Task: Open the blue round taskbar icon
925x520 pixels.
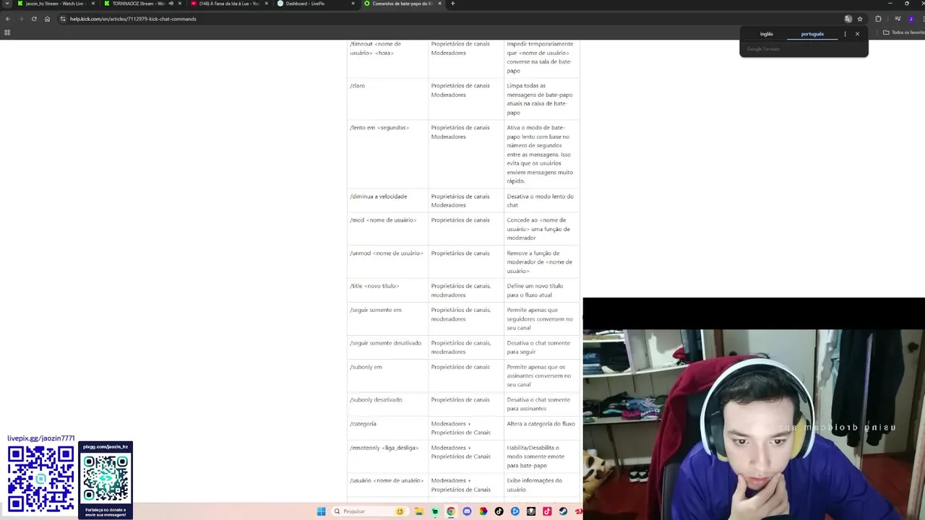Action: click(x=515, y=511)
